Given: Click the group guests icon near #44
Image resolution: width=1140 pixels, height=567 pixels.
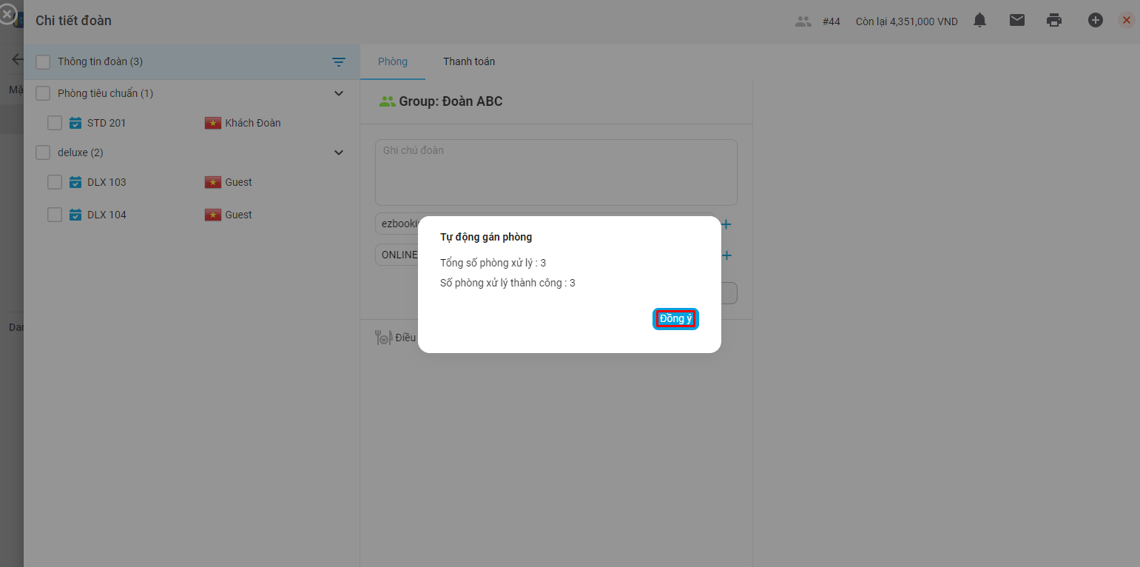Looking at the screenshot, I should [x=803, y=21].
